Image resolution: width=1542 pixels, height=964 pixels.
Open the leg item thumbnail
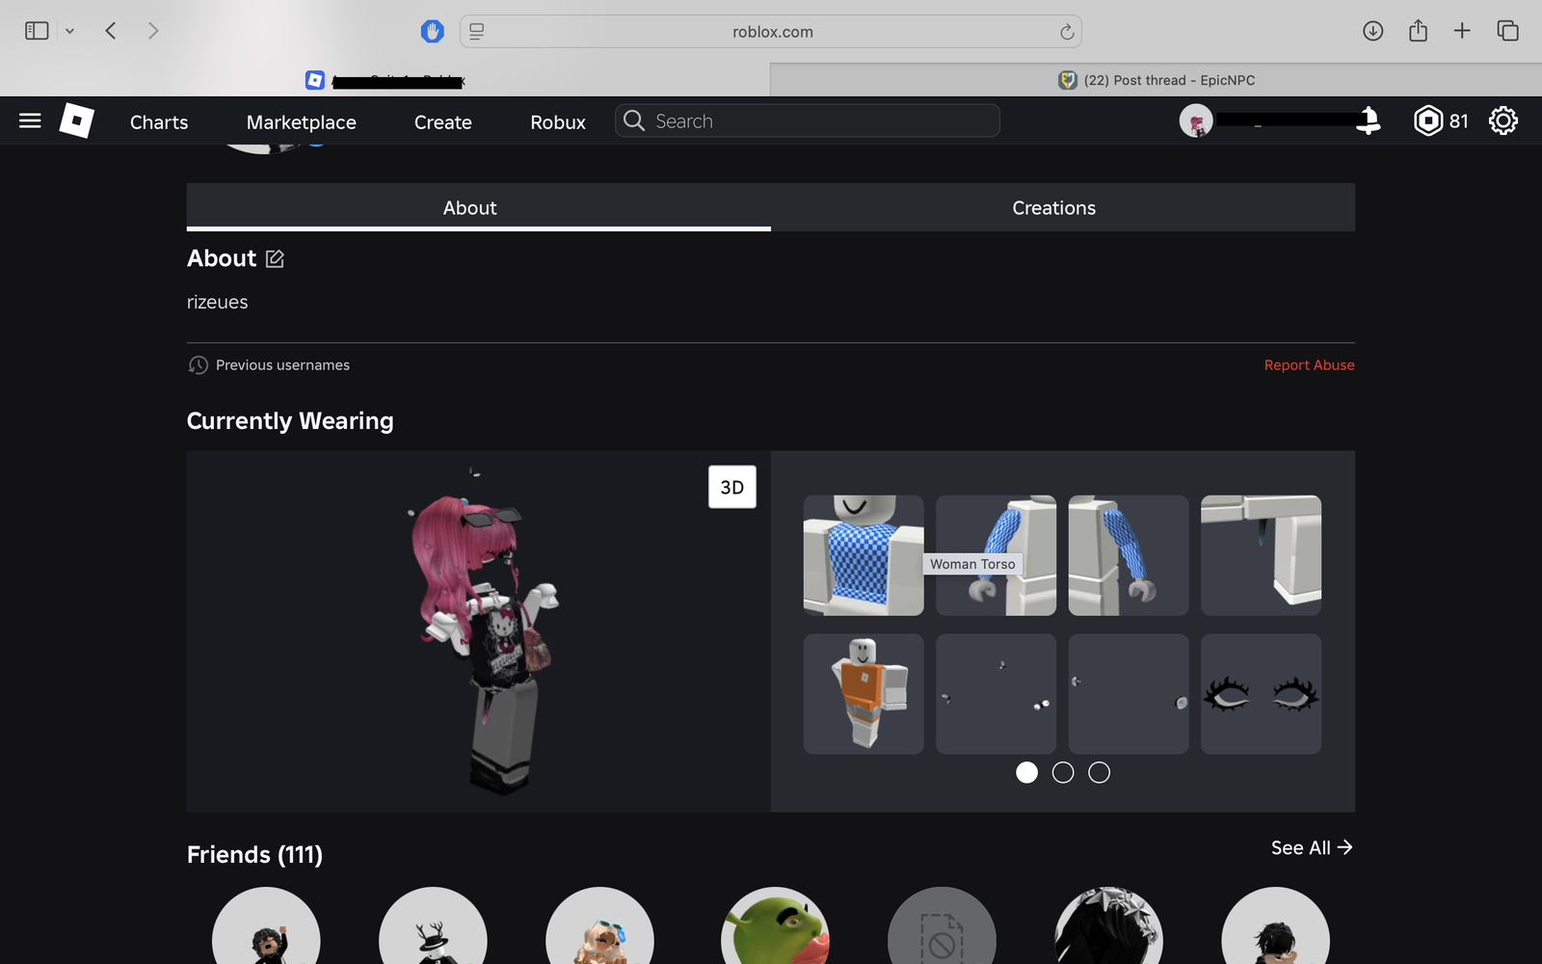[1261, 555]
